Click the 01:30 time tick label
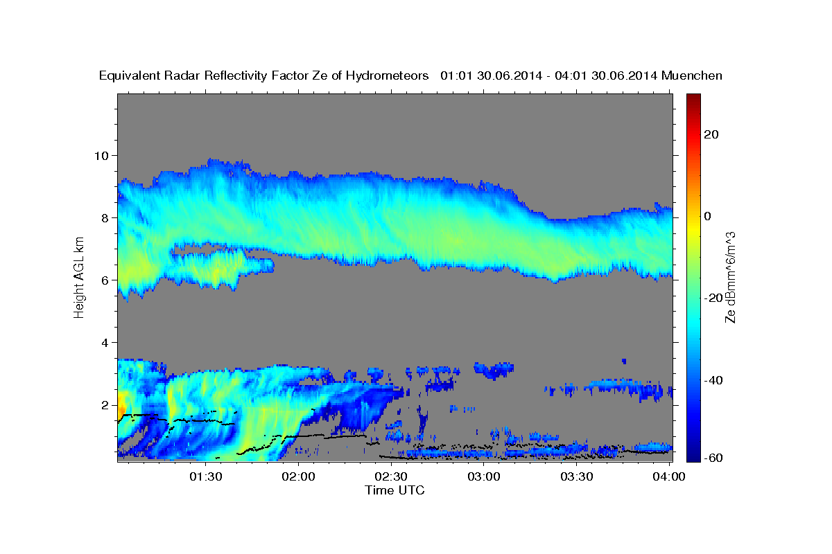Viewport: 832px width, 554px height. [x=206, y=476]
